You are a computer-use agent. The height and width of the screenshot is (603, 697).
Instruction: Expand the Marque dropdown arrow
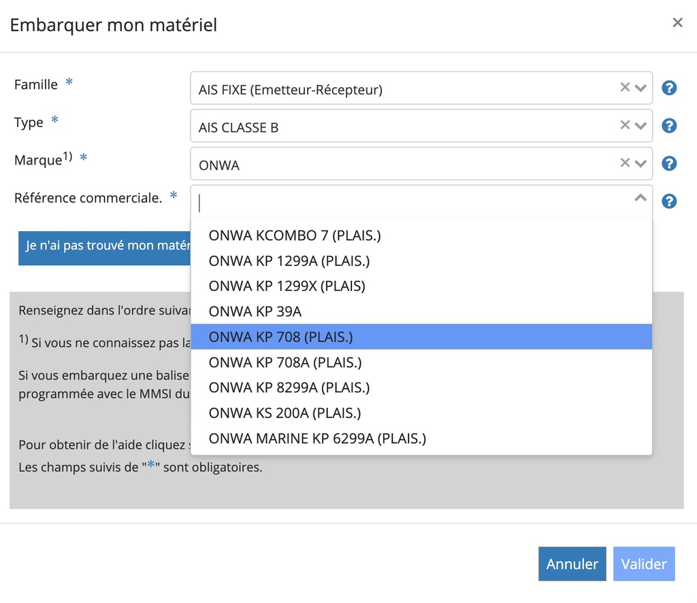click(641, 163)
